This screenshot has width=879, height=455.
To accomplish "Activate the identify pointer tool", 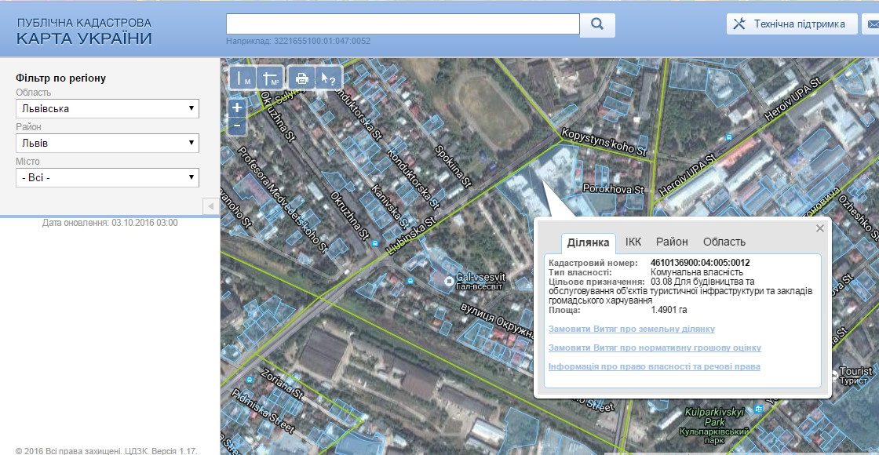I will point(329,78).
